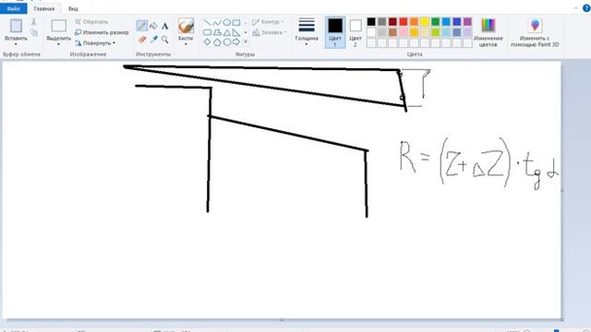This screenshot has height=332, width=591.
Task: Click Изменить с помощью Paint 3D
Action: tap(535, 32)
